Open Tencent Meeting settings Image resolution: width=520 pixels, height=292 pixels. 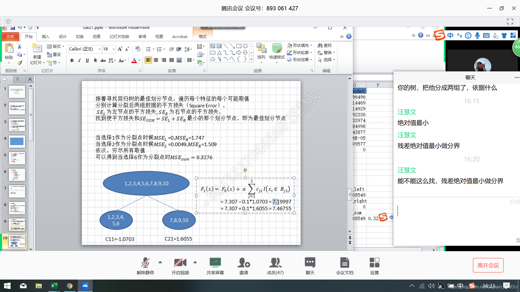374,266
